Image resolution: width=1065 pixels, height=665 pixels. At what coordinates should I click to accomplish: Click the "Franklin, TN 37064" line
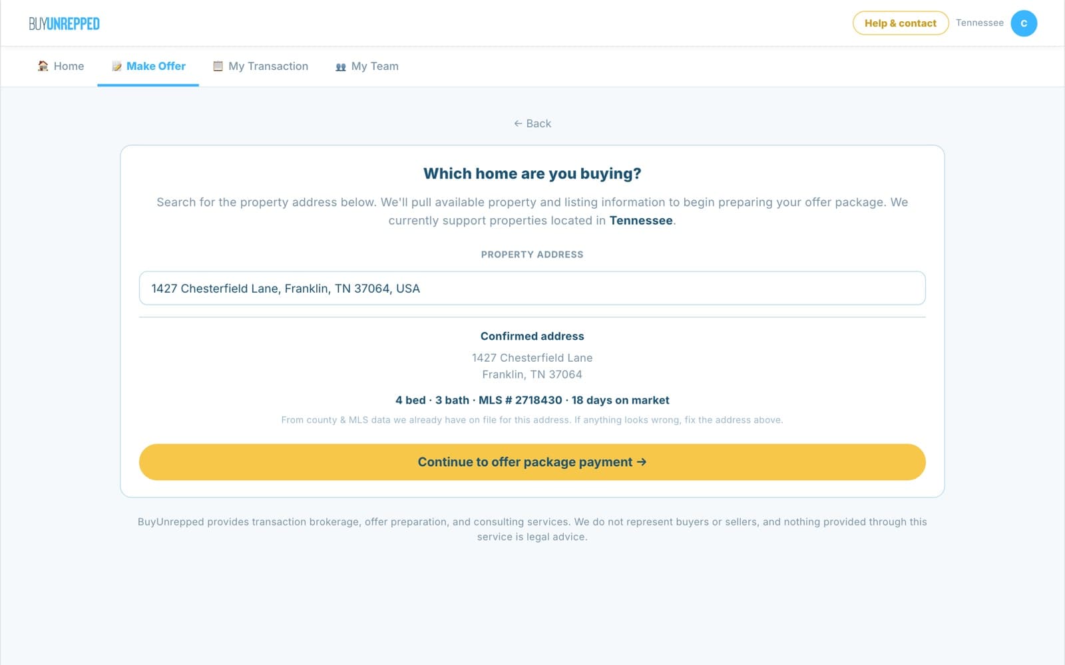tap(532, 374)
